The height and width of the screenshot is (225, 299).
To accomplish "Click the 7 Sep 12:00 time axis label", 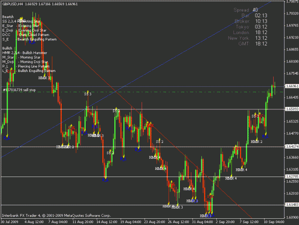I will pos(249,222).
